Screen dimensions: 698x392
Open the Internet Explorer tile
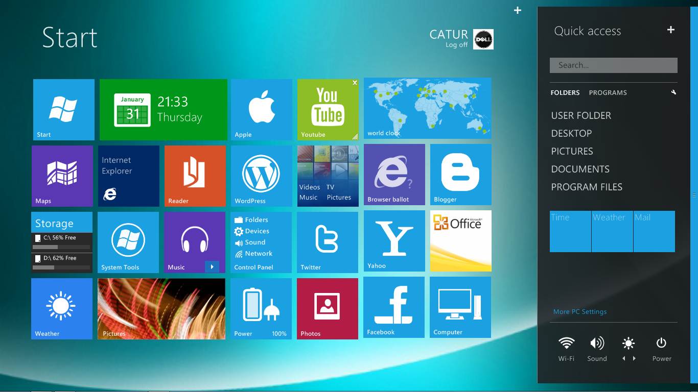coord(129,176)
